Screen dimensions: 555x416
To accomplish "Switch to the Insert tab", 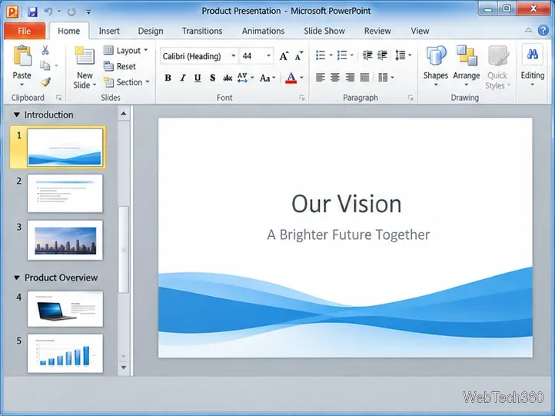I will [109, 31].
